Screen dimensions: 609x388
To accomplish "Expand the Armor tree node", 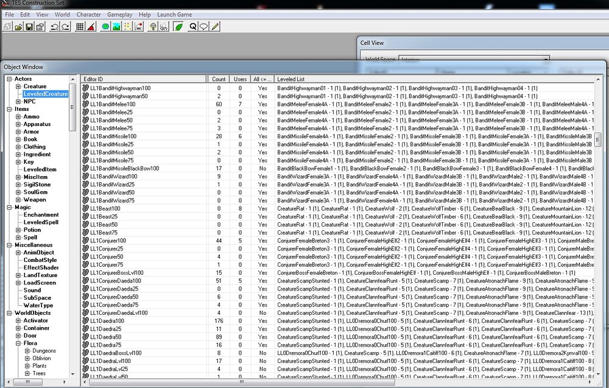I will [x=18, y=132].
